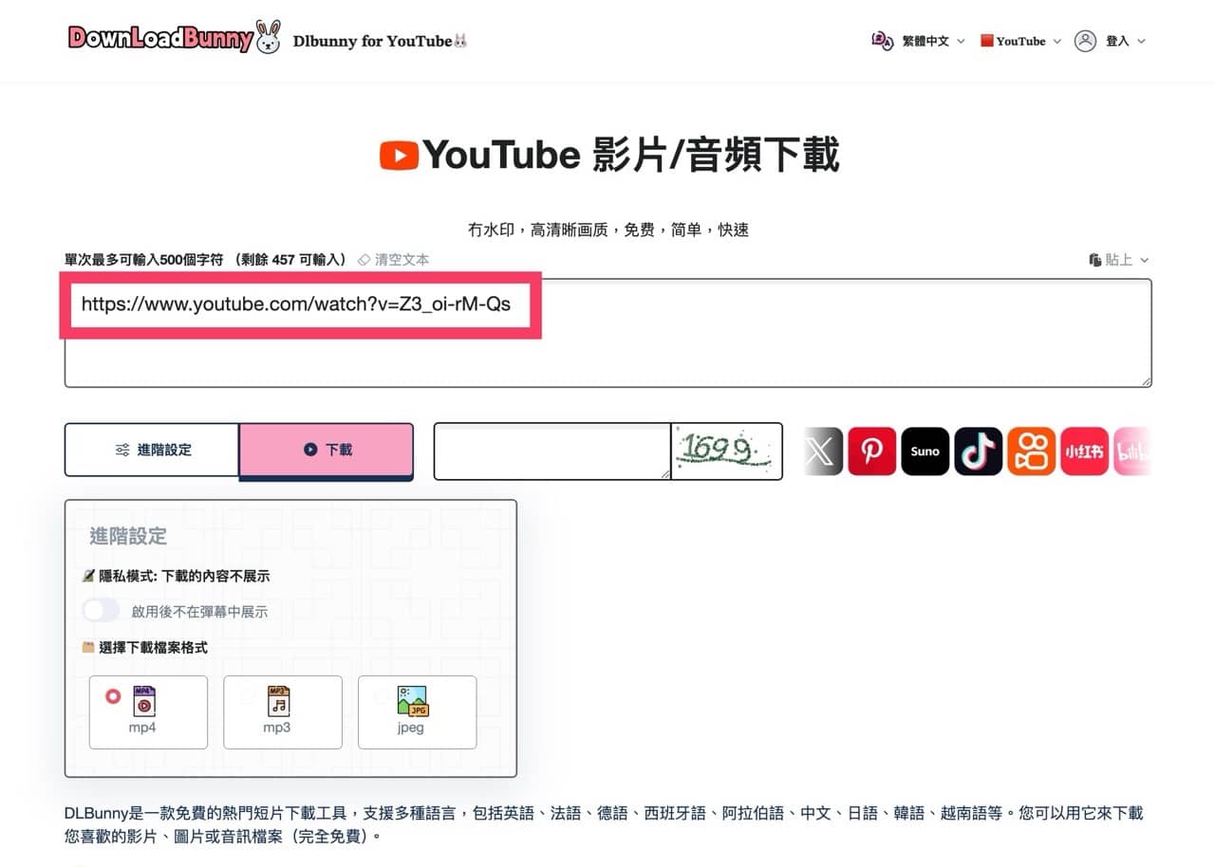Click the mp3 audio file icon
1215x867 pixels.
pos(278,700)
